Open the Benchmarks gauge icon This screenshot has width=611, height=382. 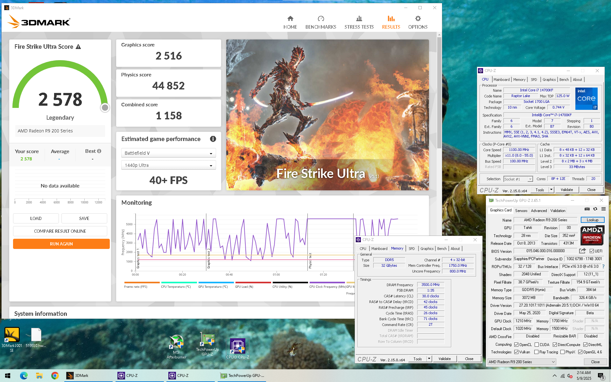tap(321, 19)
